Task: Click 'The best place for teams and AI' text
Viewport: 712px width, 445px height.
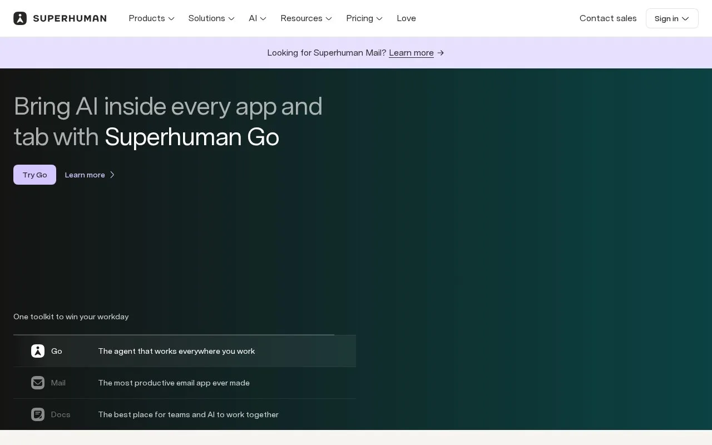Action: point(188,414)
